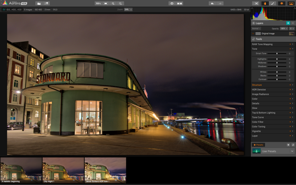This screenshot has height=185, width=296.
Task: Click the refresh presets icon
Action: 293,145
